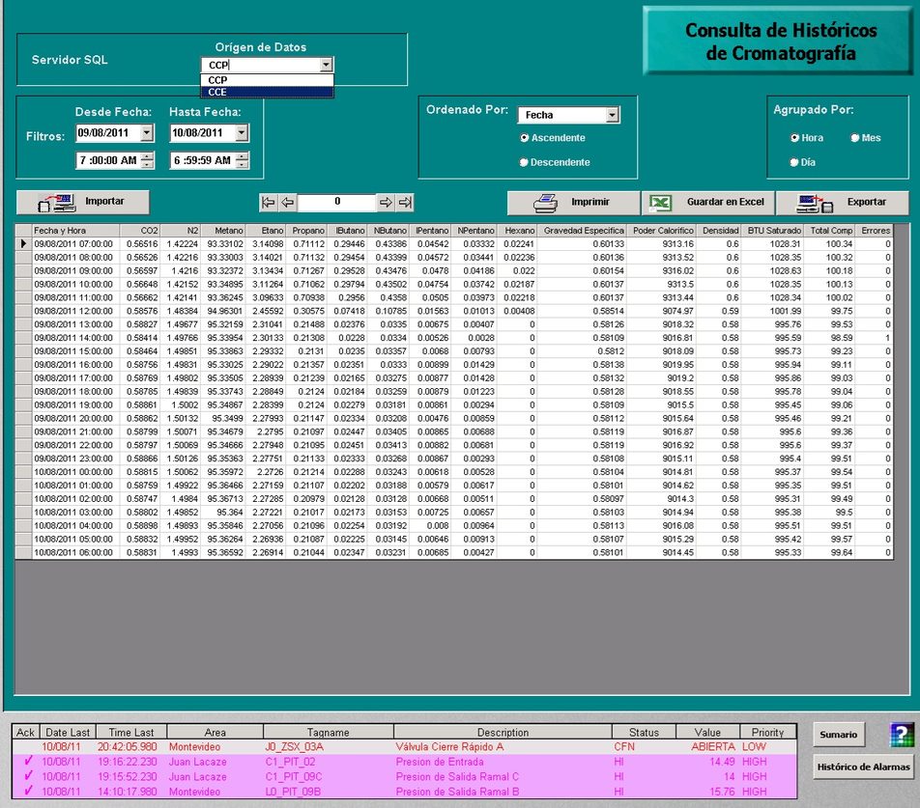Viewport: 920px width, 808px height.
Task: Click alarm Priority column header
Action: point(767,732)
